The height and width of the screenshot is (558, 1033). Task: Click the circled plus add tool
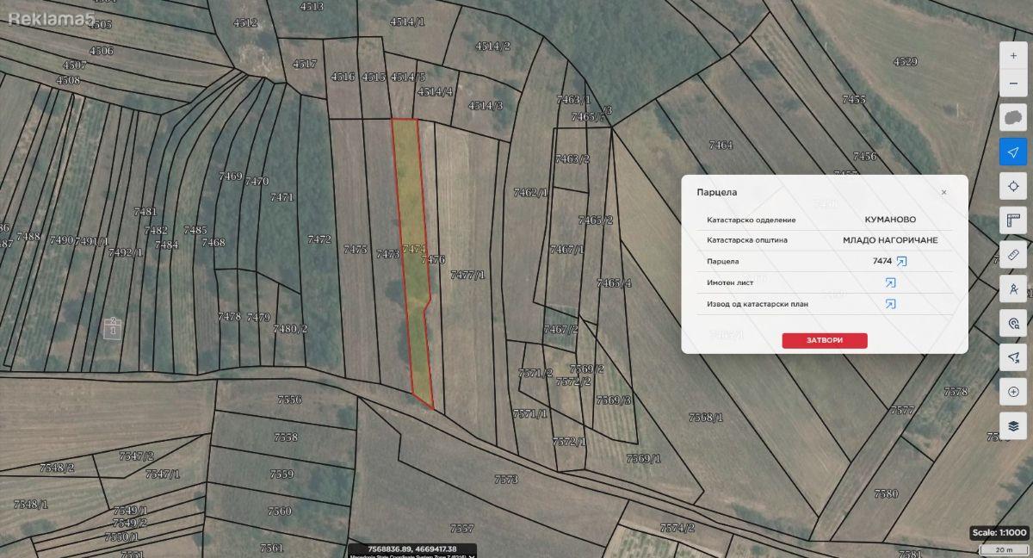(1013, 391)
